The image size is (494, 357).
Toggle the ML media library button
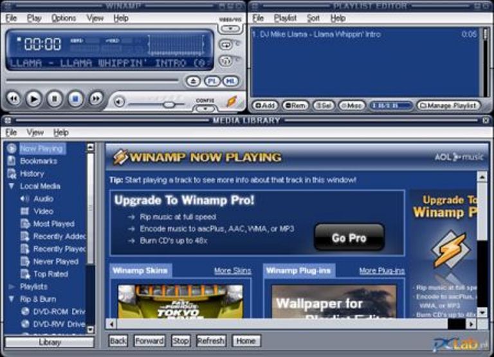[x=230, y=81]
